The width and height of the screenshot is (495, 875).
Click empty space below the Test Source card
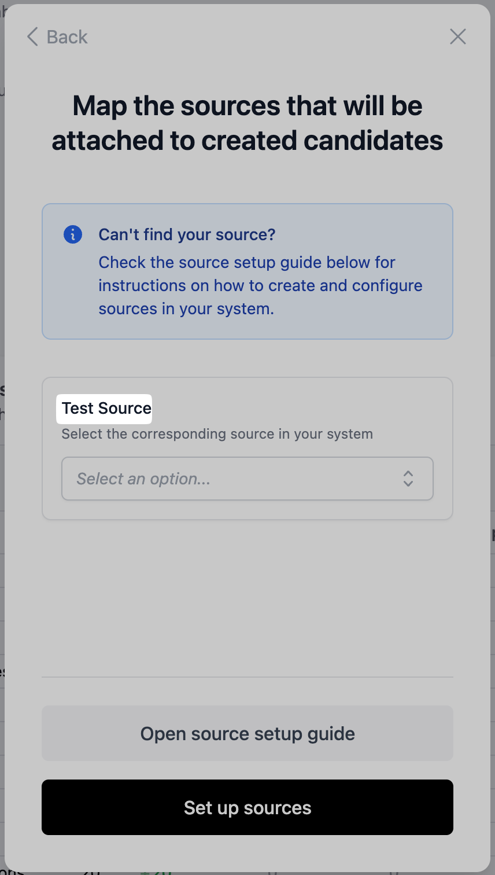pos(247,596)
